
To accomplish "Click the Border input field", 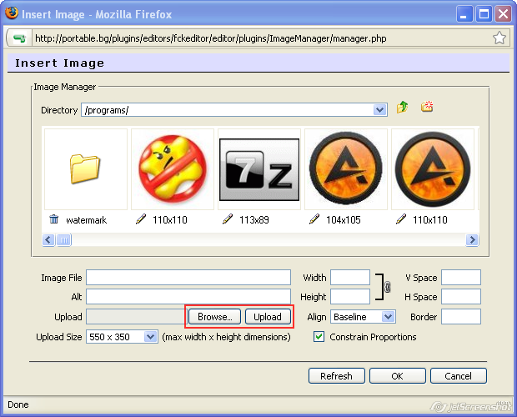I will [461, 317].
